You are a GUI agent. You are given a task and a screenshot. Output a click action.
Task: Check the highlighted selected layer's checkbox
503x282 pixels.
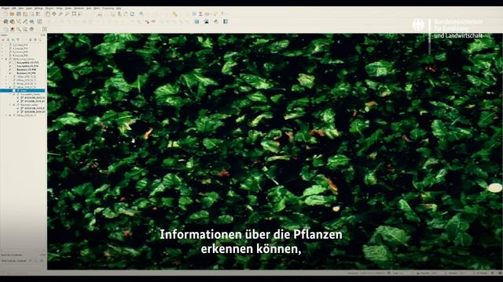pyautogui.click(x=14, y=91)
